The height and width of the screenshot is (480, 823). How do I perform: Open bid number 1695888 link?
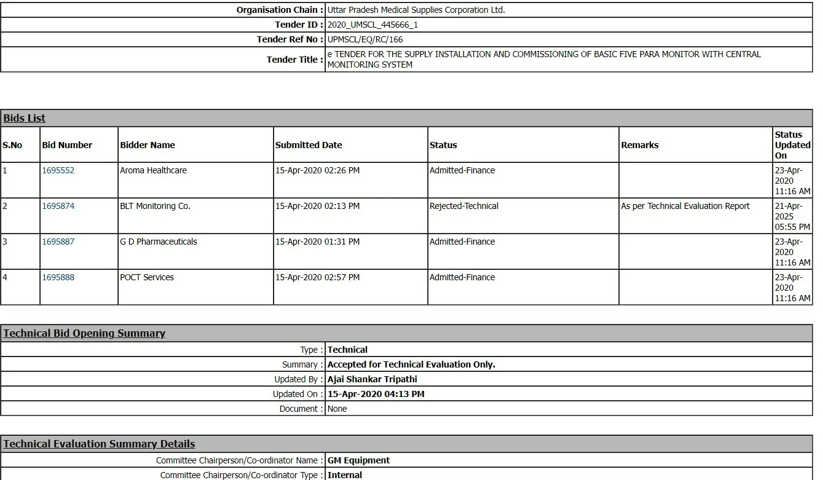pos(58,278)
